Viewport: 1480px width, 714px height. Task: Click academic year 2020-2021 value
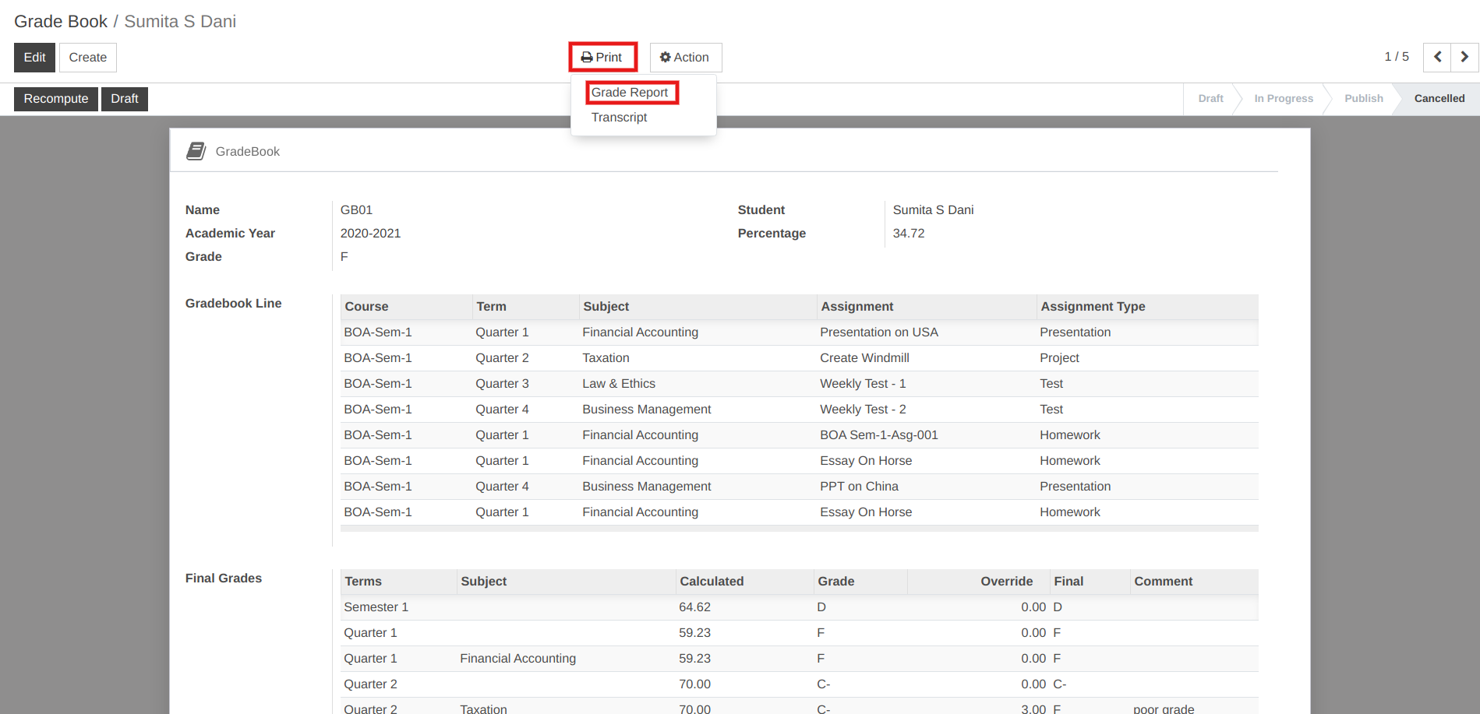point(370,234)
